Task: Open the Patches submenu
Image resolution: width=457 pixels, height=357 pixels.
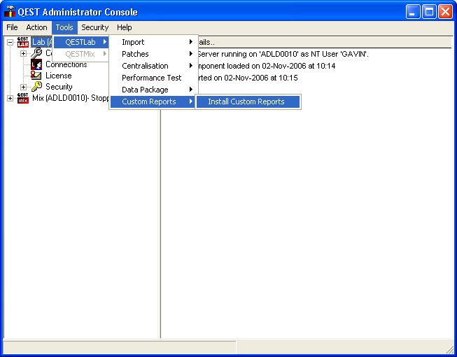Action: (x=135, y=54)
